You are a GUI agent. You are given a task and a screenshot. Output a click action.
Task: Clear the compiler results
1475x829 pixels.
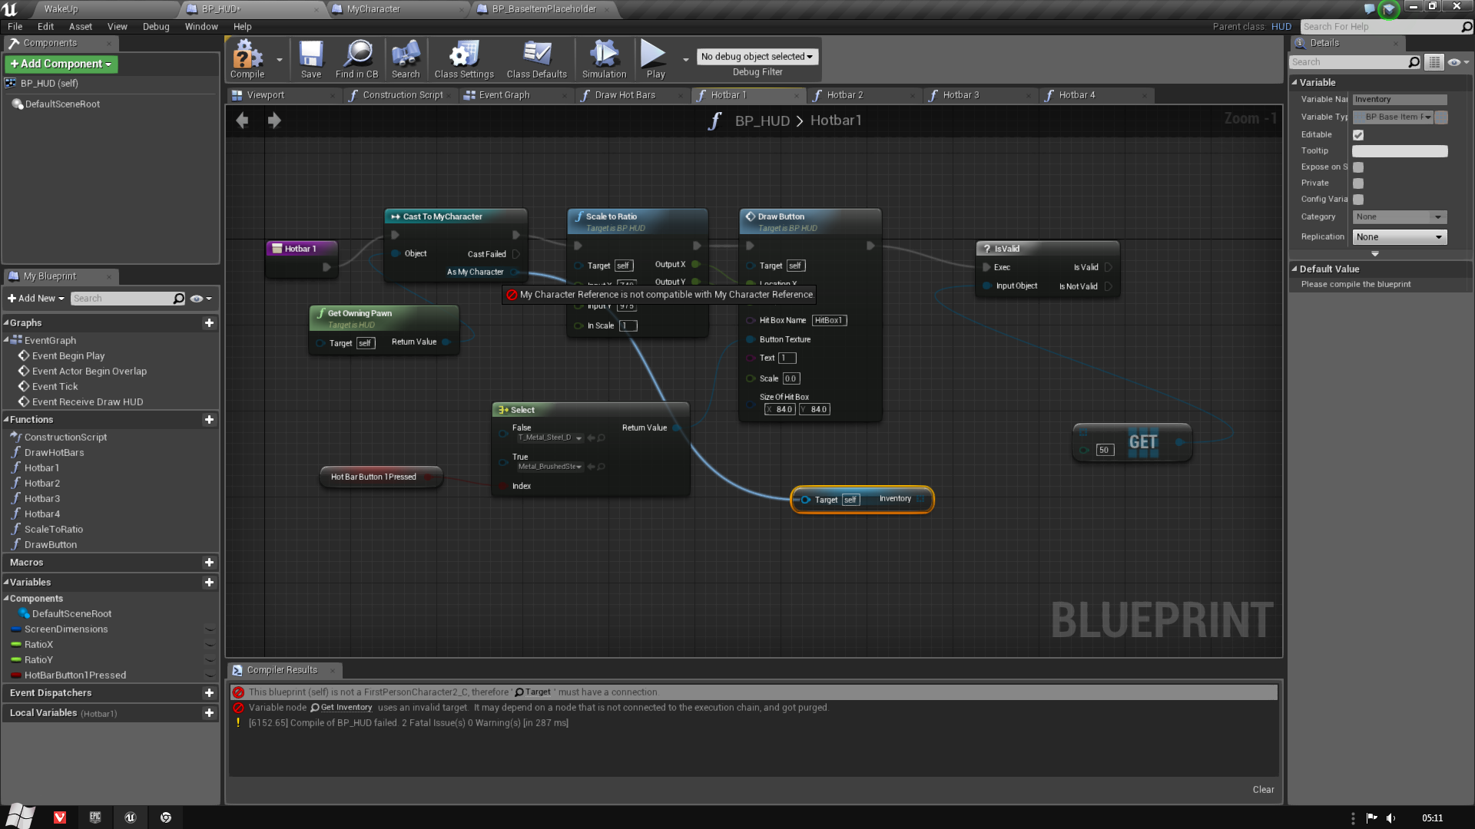pos(1263,790)
